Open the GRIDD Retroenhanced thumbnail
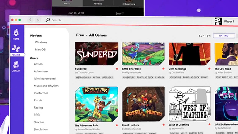This screenshot has height=134, width=238. (227, 104)
